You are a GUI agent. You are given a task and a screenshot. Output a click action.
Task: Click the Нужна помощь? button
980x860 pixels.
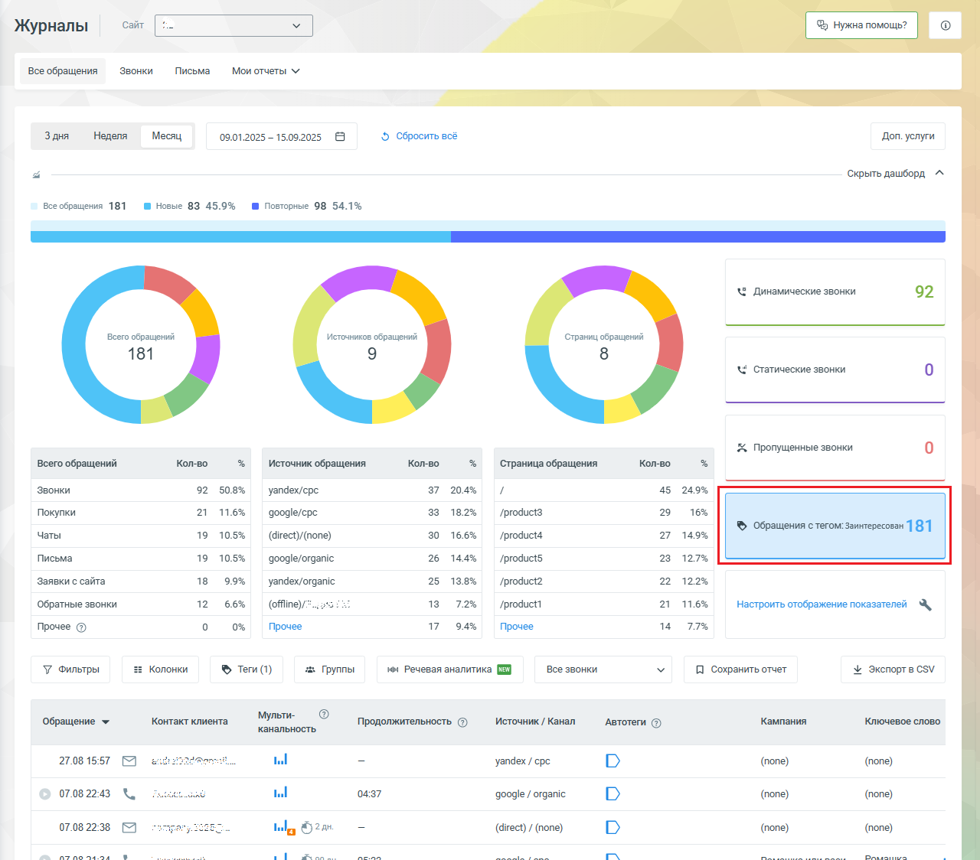click(861, 25)
